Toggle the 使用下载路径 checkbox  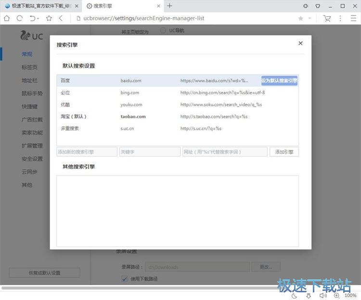pos(125,279)
